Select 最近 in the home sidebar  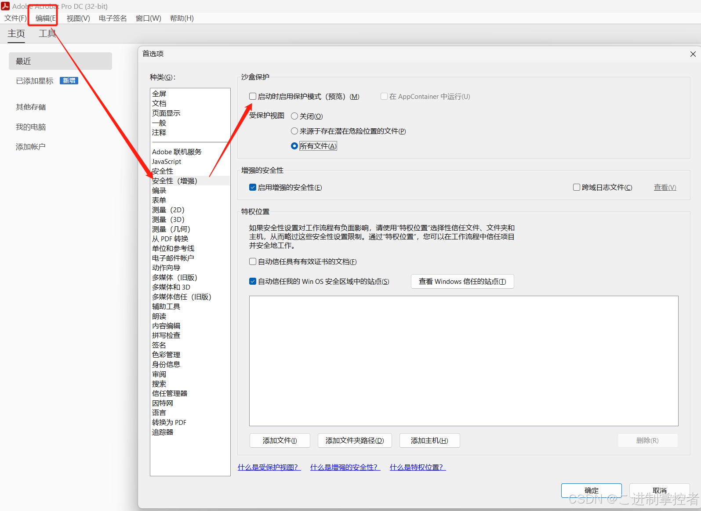(60, 61)
